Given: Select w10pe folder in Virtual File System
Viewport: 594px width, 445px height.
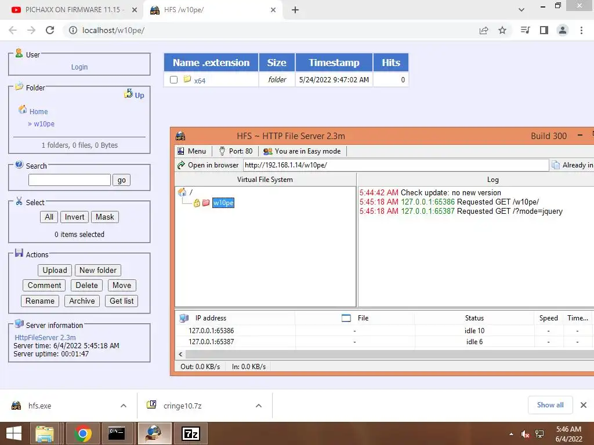Looking at the screenshot, I should (223, 203).
